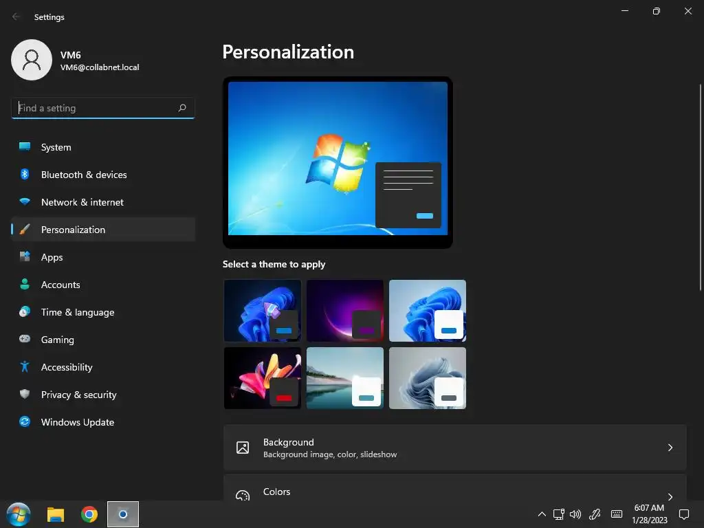The width and height of the screenshot is (704, 528).
Task: Click the search magnifier icon in Find a setting
Action: (x=181, y=108)
